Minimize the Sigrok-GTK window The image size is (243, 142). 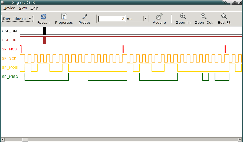pos(233,2)
